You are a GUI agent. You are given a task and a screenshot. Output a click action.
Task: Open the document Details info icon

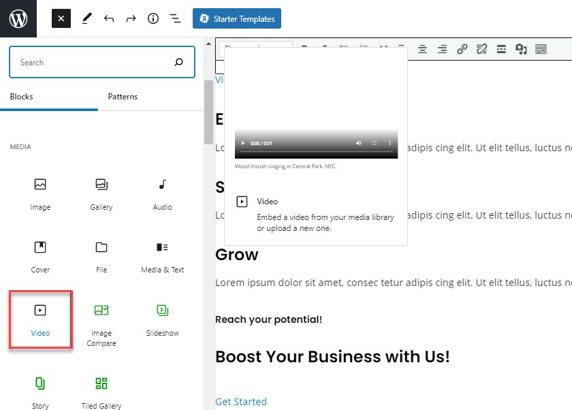(153, 19)
